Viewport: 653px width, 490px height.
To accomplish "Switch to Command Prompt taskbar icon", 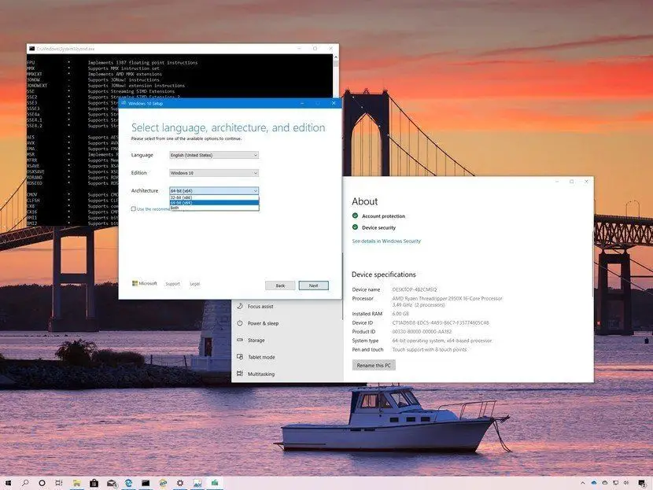I will pyautogui.click(x=146, y=483).
